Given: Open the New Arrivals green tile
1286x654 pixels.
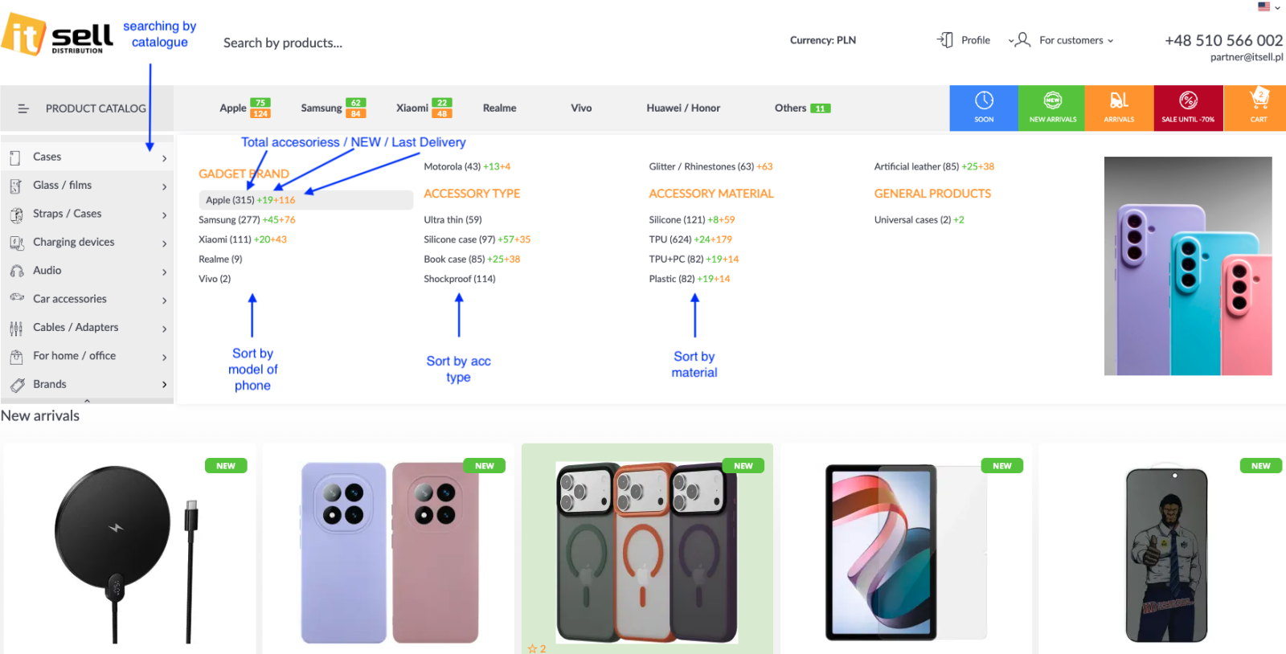Looking at the screenshot, I should [x=1052, y=108].
